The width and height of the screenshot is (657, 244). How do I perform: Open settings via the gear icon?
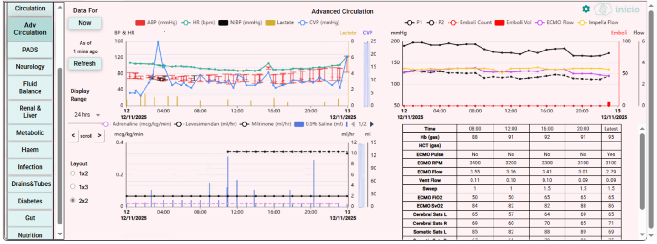586,9
